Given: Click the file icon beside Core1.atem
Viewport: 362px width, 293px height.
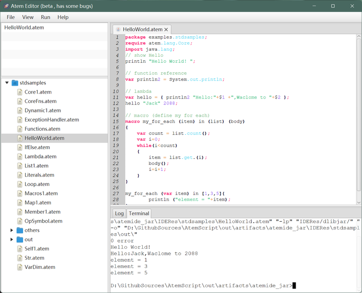Looking at the screenshot, I should (x=20, y=92).
